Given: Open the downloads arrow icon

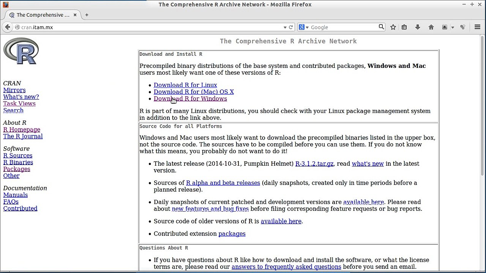Looking at the screenshot, I should click(418, 27).
